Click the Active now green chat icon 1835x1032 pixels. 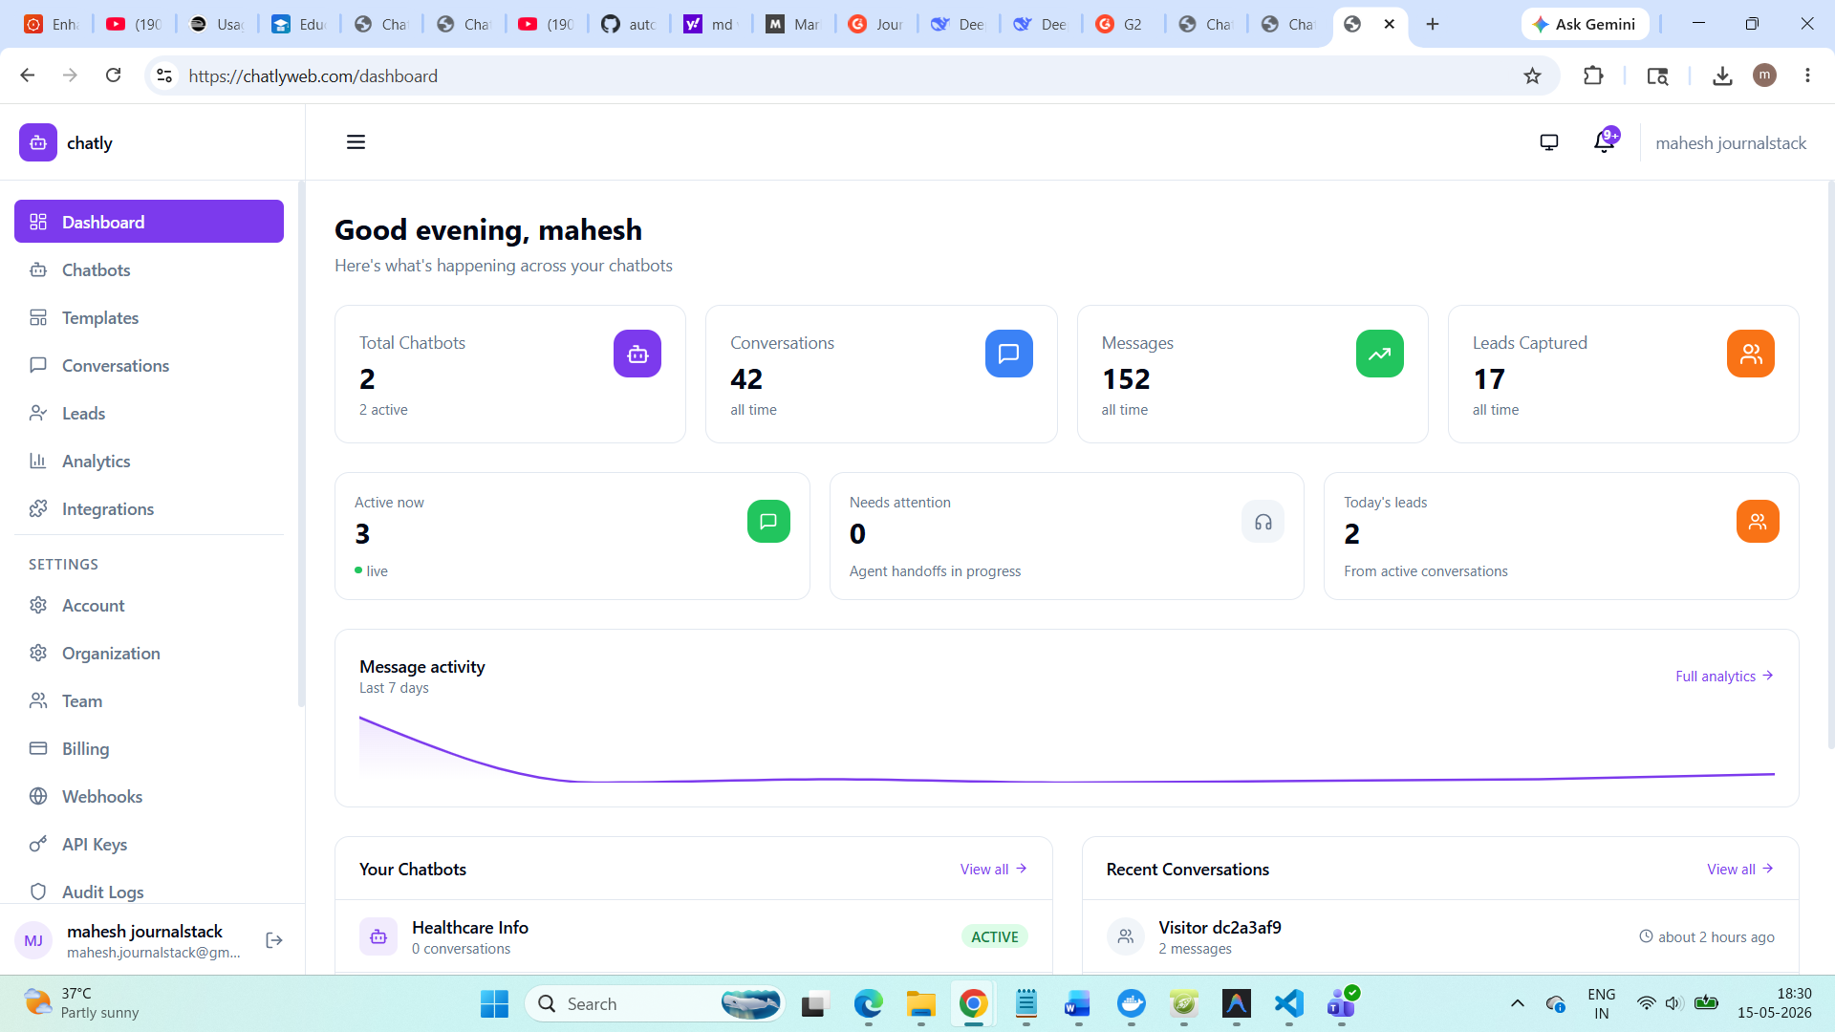(768, 522)
